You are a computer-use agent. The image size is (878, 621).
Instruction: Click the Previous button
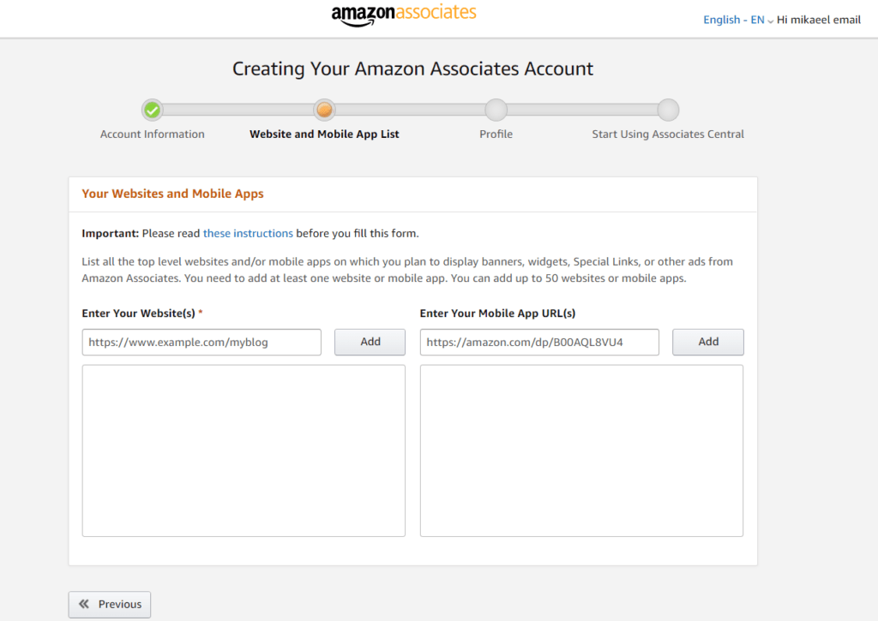109,604
